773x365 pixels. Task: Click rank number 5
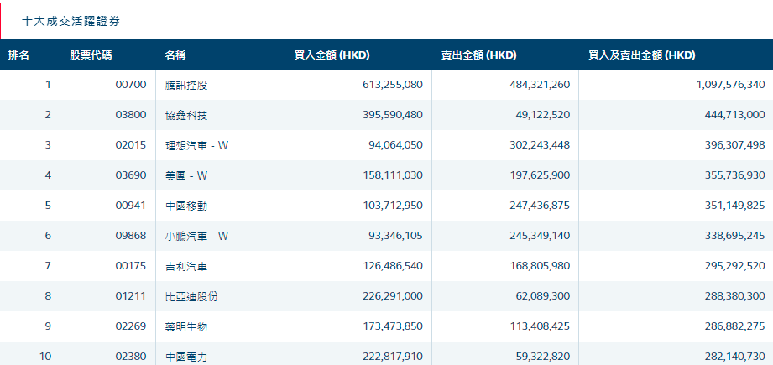pos(48,206)
